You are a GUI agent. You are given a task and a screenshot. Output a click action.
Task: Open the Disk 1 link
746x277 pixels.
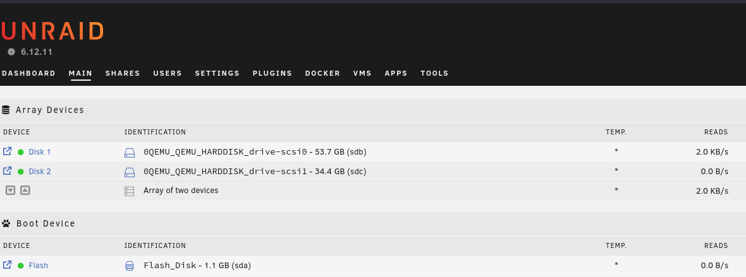(x=39, y=152)
